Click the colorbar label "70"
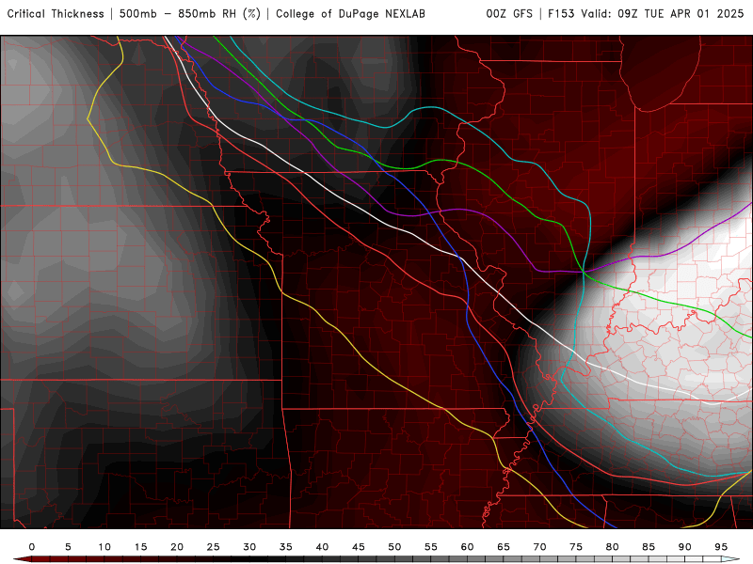Screen dimensions: 753x564 pyautogui.click(x=539, y=547)
